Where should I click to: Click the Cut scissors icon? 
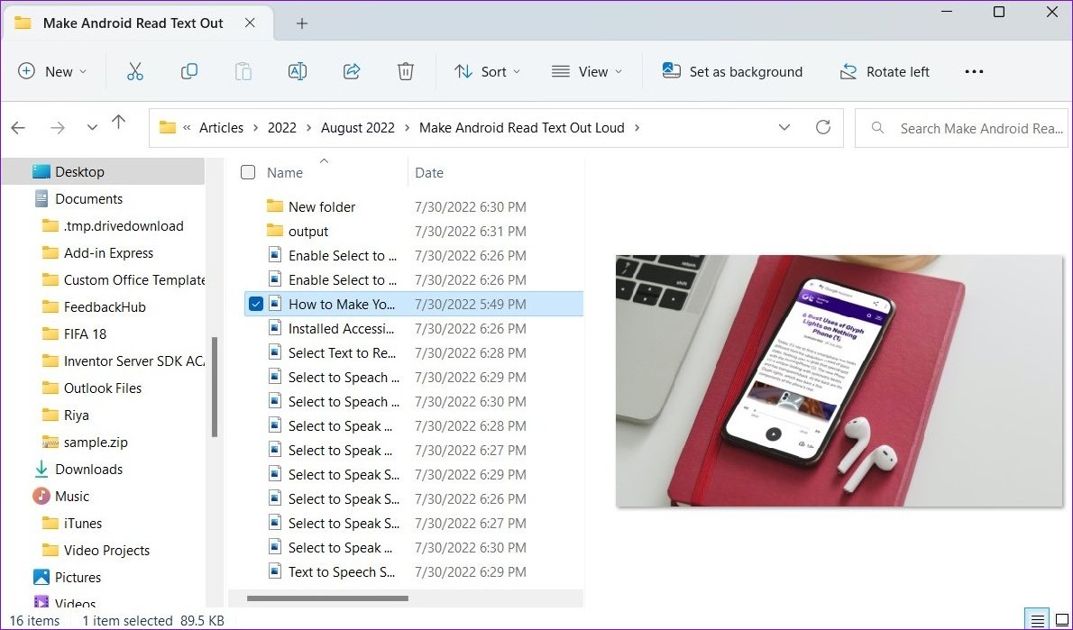click(135, 72)
